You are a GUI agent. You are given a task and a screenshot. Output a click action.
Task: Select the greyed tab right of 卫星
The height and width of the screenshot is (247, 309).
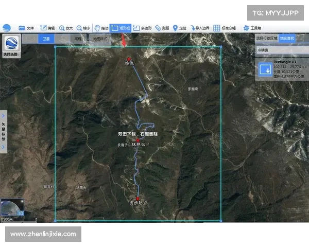pyautogui.click(x=62, y=39)
